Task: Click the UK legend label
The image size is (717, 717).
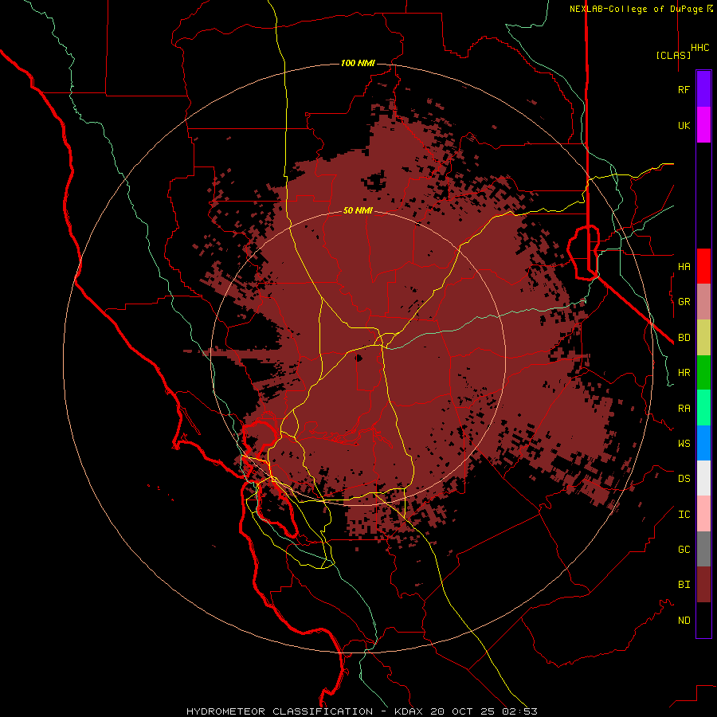Action: coord(684,125)
